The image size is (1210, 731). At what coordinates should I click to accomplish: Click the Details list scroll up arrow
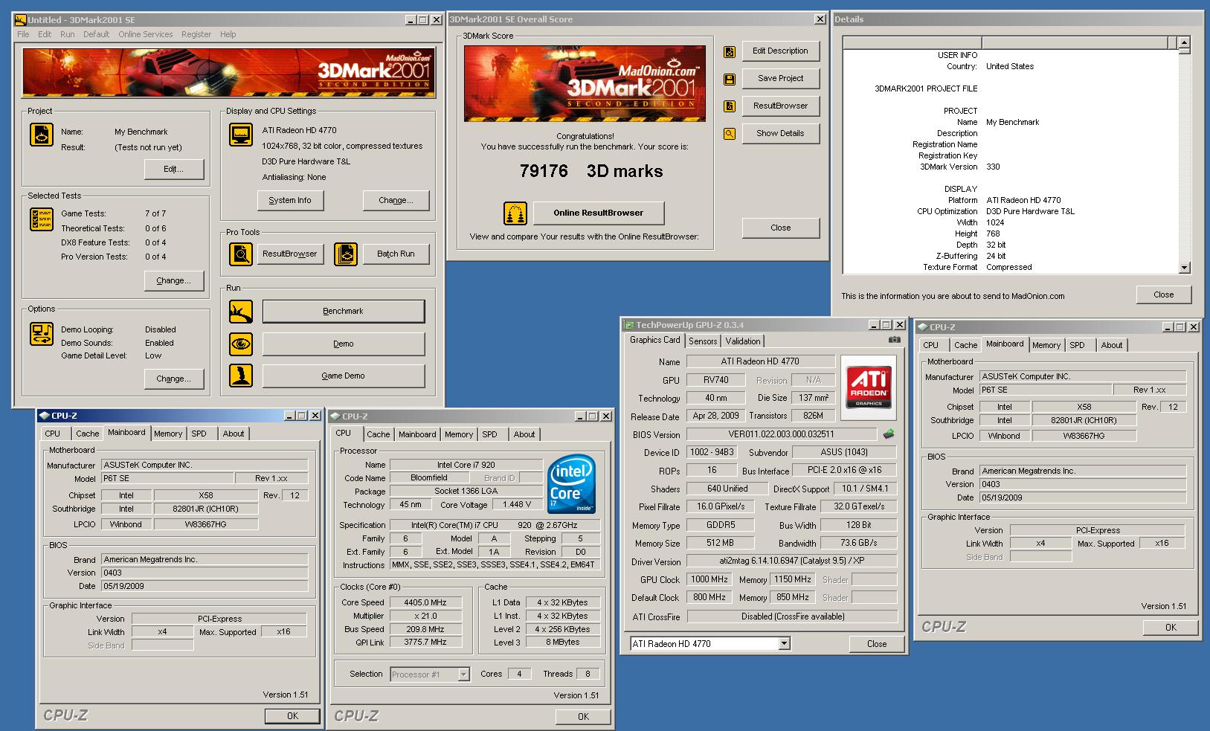click(x=1185, y=42)
